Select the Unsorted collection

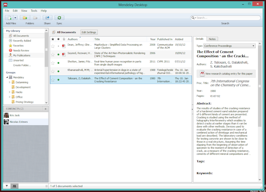[18, 61]
